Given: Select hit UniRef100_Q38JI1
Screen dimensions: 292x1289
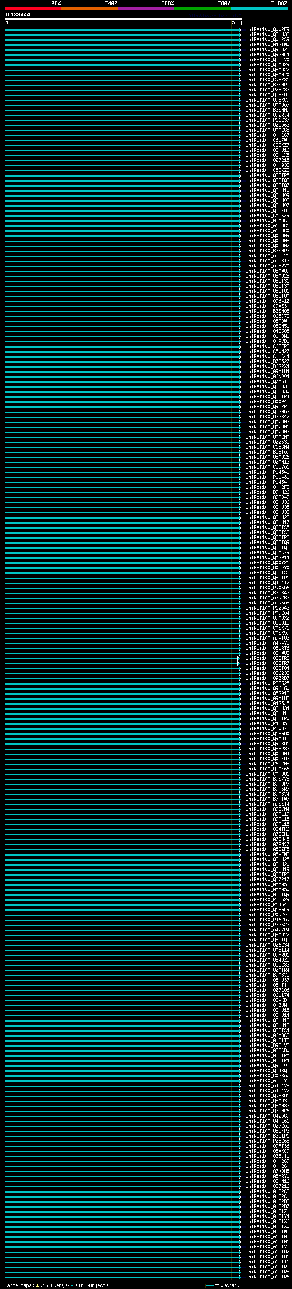Looking at the screenshot, I should coord(267,1156).
